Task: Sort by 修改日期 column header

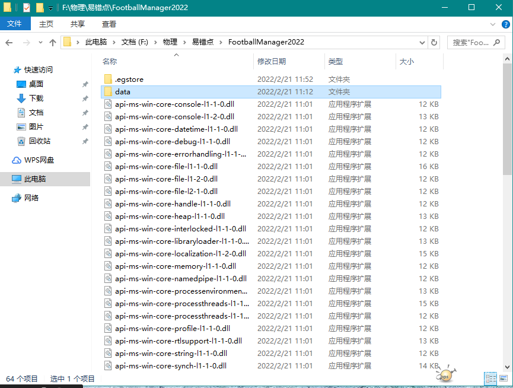Action: point(289,61)
